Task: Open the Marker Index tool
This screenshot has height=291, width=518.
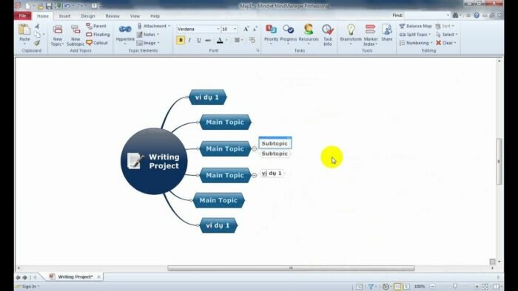Action: tap(371, 35)
